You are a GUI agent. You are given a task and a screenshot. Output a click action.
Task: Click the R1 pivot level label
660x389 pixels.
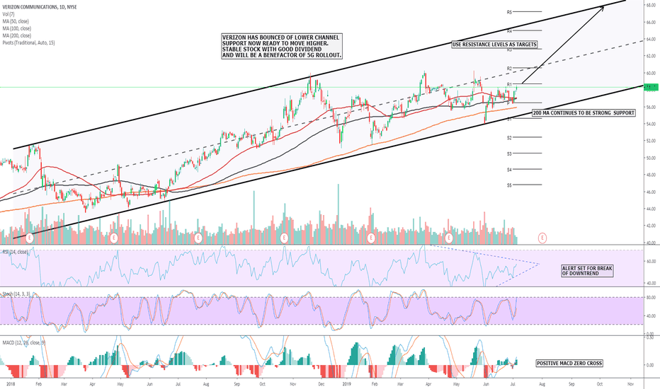509,85
